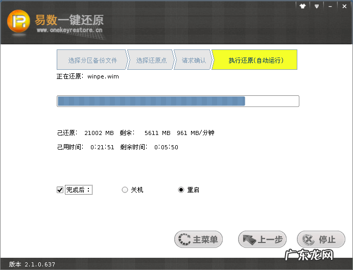Viewport: 353px width, 270px height.
Task: Click the 主菜单 button
Action: tap(198, 239)
